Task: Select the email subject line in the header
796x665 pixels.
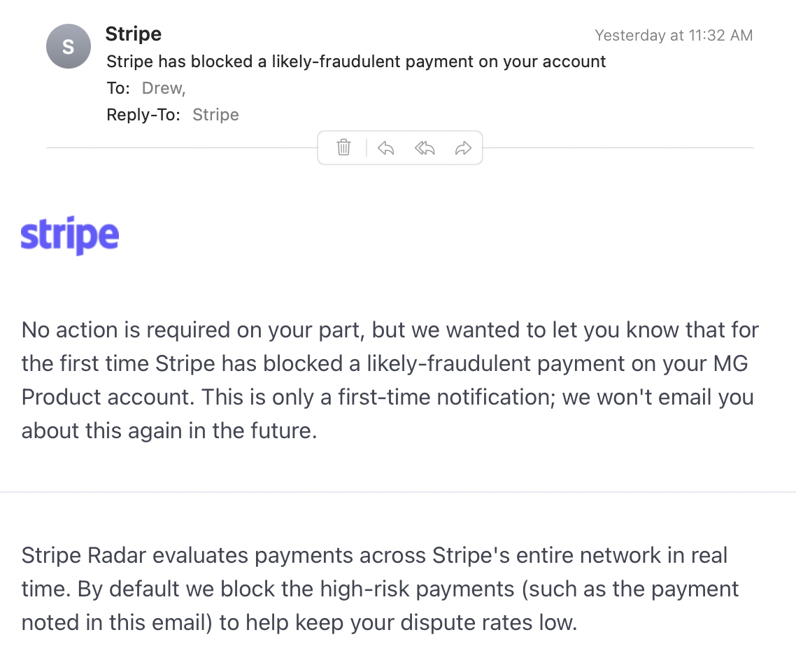Action: coord(356,62)
